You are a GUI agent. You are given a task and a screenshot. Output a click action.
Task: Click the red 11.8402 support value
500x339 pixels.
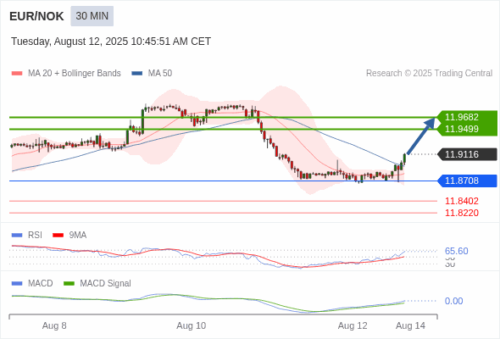pyautogui.click(x=462, y=201)
